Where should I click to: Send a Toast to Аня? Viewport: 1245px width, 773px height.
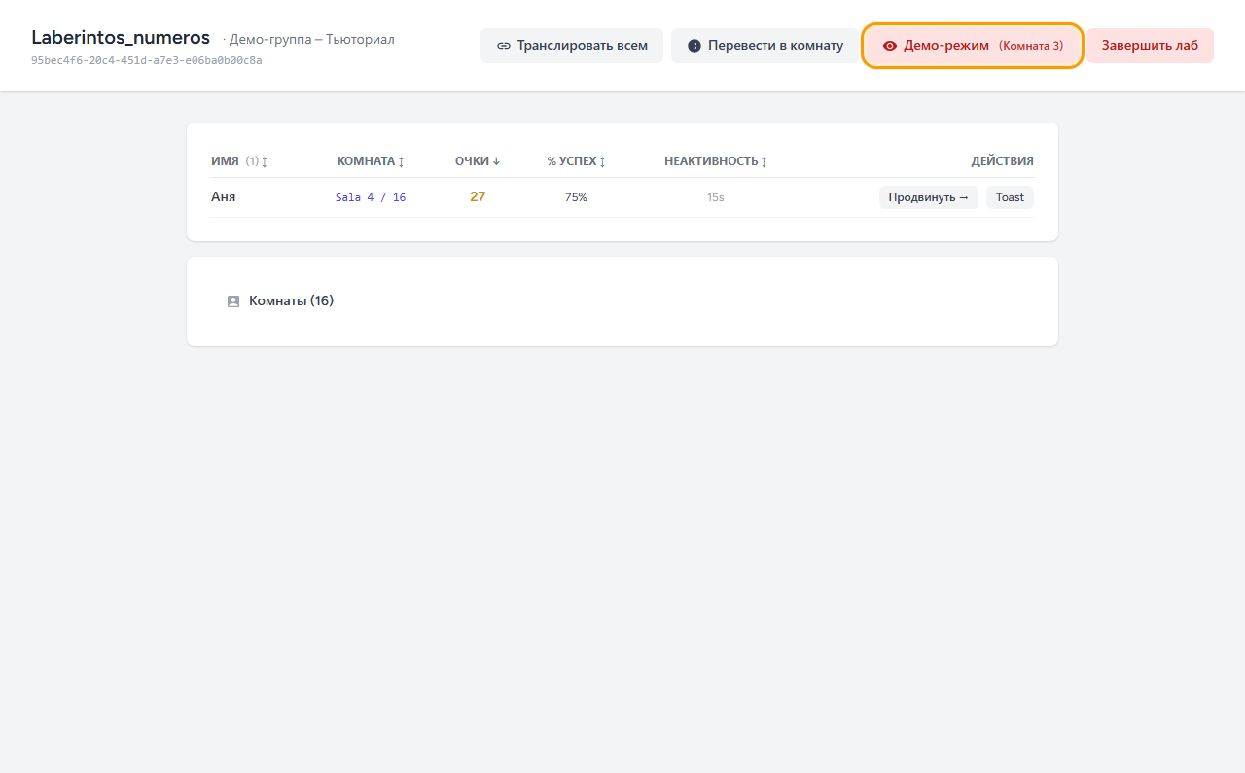1010,197
